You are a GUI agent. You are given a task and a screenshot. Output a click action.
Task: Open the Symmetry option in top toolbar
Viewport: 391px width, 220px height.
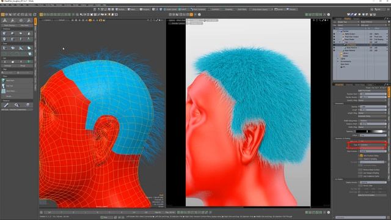pos(216,9)
